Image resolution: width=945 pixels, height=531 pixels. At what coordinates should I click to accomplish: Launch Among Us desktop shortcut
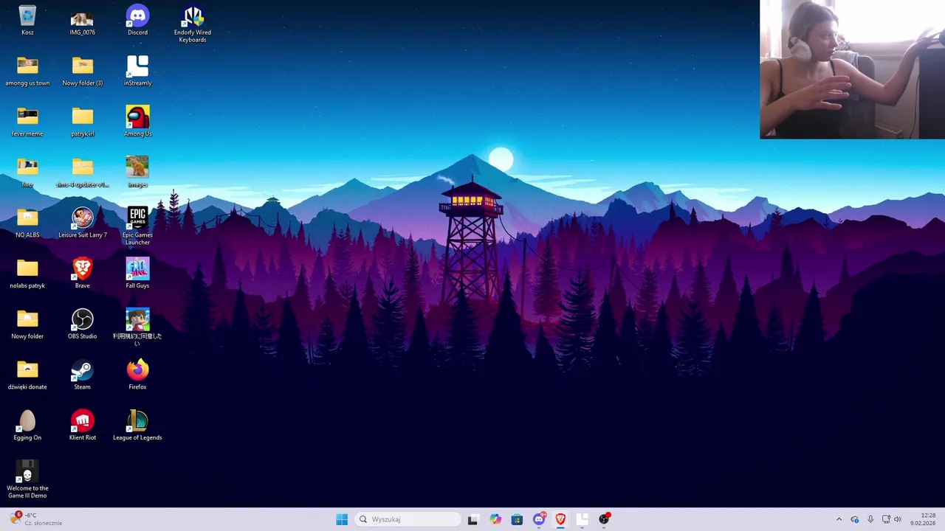137,122
